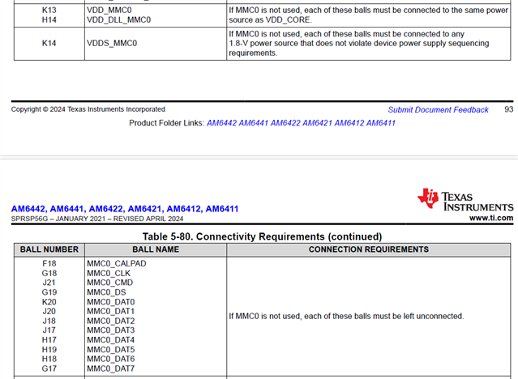Image resolution: width=518 pixels, height=379 pixels.
Task: Click the Product Folder Links label
Action: pyautogui.click(x=166, y=123)
